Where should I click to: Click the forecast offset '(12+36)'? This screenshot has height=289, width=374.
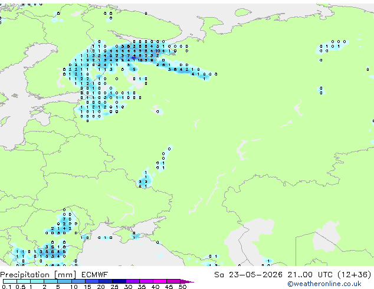[355, 275]
